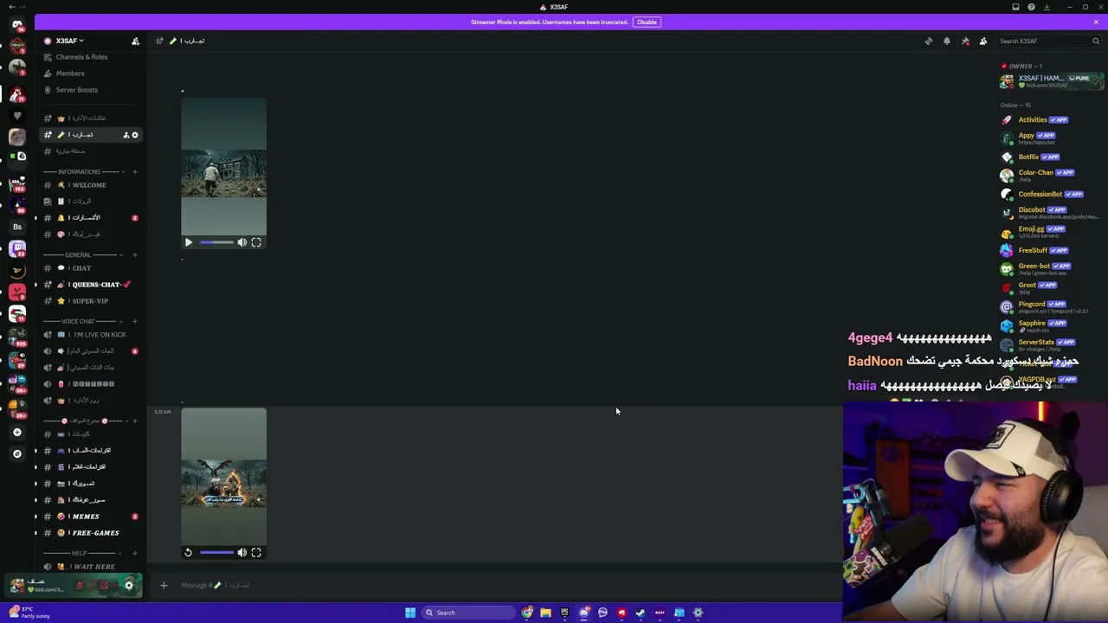
Task: Open ConfessionBot profile in member list
Action: (1051, 194)
